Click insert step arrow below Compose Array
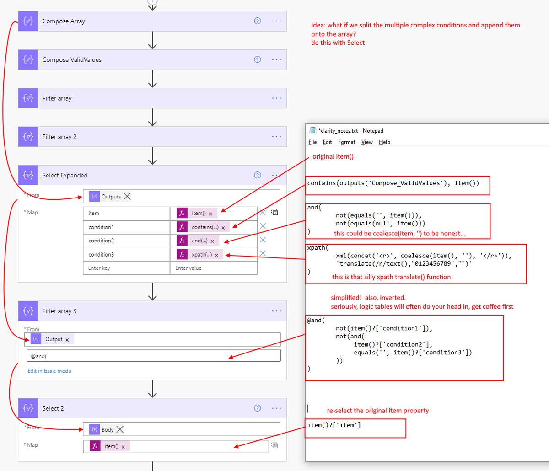Screen dimensions: 549x471 tap(153, 40)
